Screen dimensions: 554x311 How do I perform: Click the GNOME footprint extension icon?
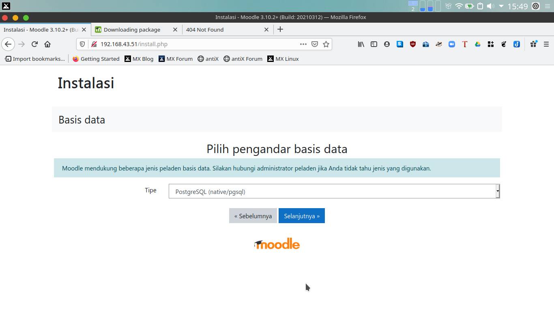(504, 44)
